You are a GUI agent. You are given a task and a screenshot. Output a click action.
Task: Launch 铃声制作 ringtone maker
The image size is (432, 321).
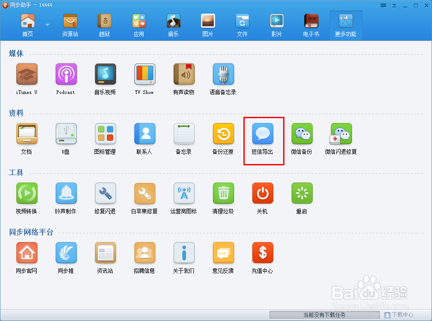coord(66,193)
